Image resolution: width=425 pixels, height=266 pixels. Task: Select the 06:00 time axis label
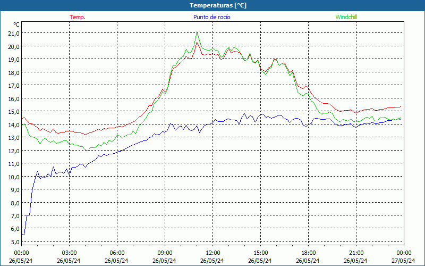point(117,253)
